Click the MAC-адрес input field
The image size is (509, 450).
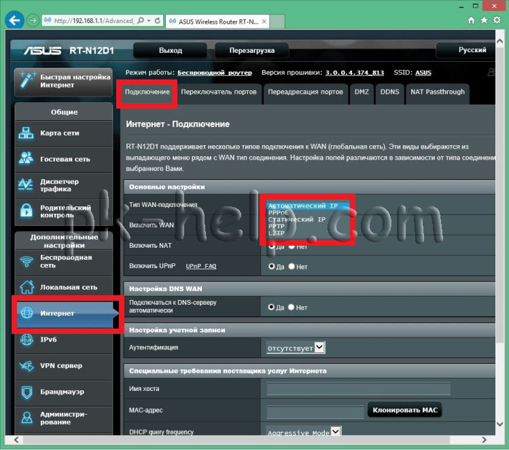click(315, 411)
